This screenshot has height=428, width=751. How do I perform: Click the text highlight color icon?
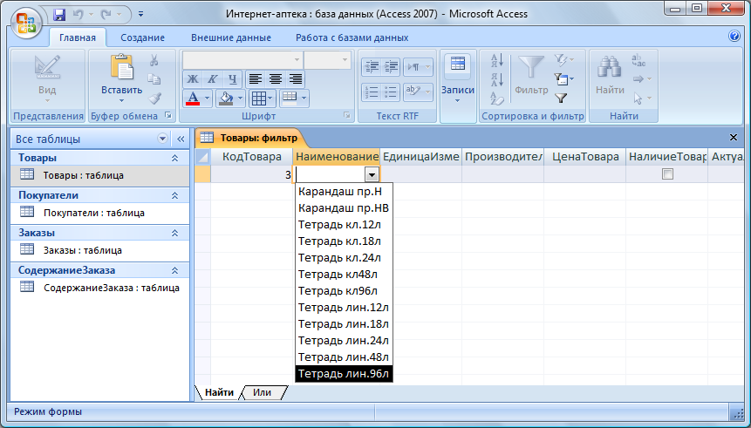point(418,92)
